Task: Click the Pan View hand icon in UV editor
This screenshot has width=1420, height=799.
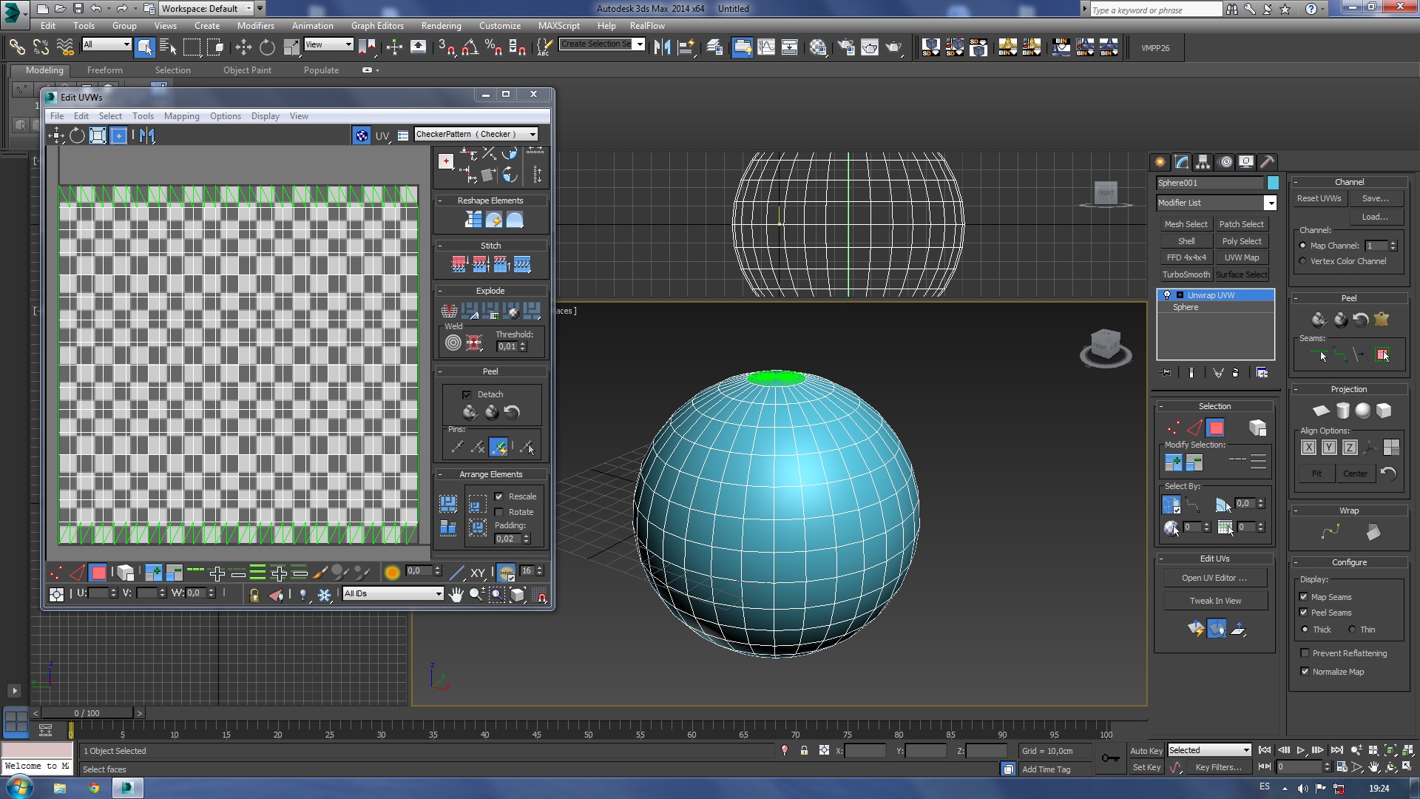Action: 456,595
